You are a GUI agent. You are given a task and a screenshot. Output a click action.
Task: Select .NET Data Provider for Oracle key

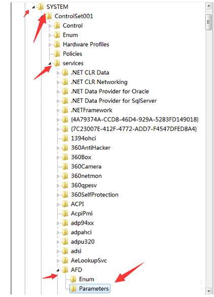coord(110,91)
